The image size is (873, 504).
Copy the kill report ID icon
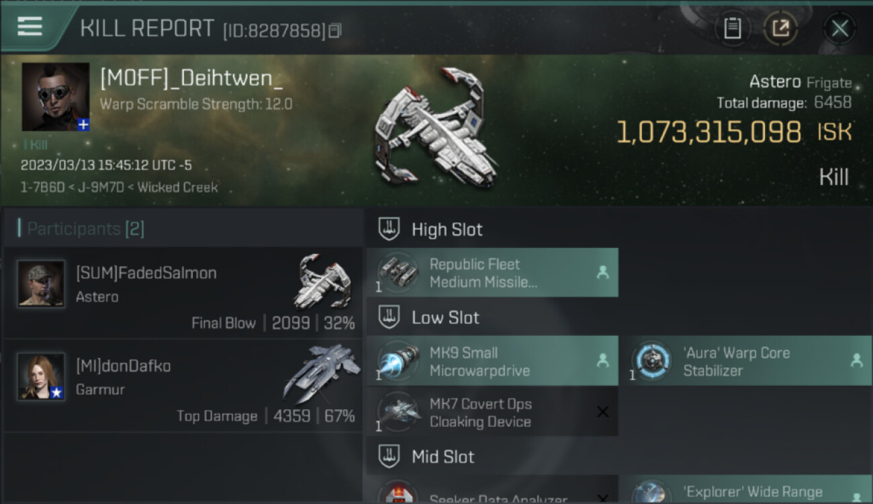tap(335, 30)
